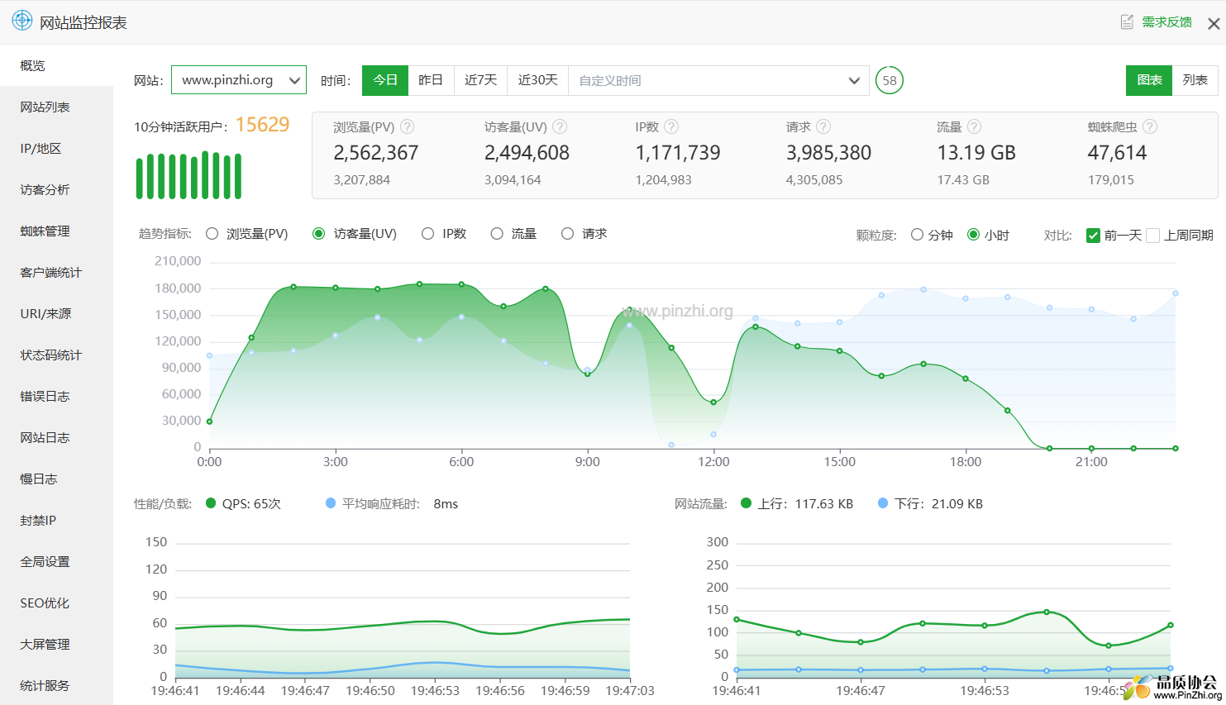Open the website selector www.pinzhi.org dropdown

coord(239,80)
